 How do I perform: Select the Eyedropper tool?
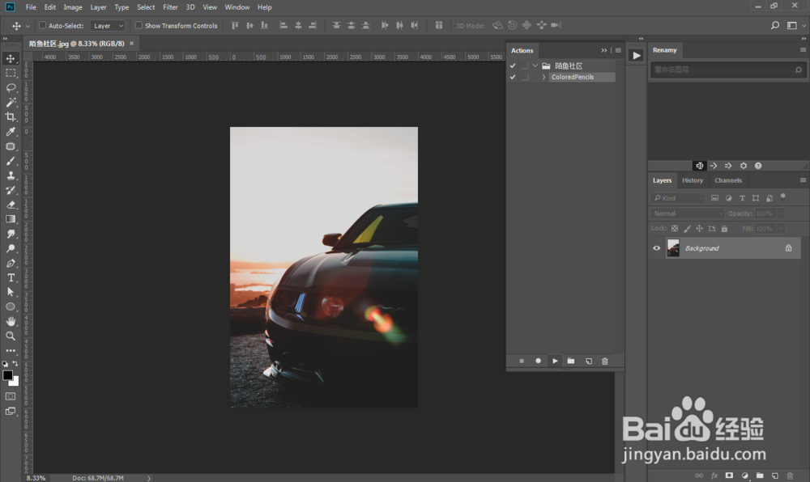tap(11, 132)
